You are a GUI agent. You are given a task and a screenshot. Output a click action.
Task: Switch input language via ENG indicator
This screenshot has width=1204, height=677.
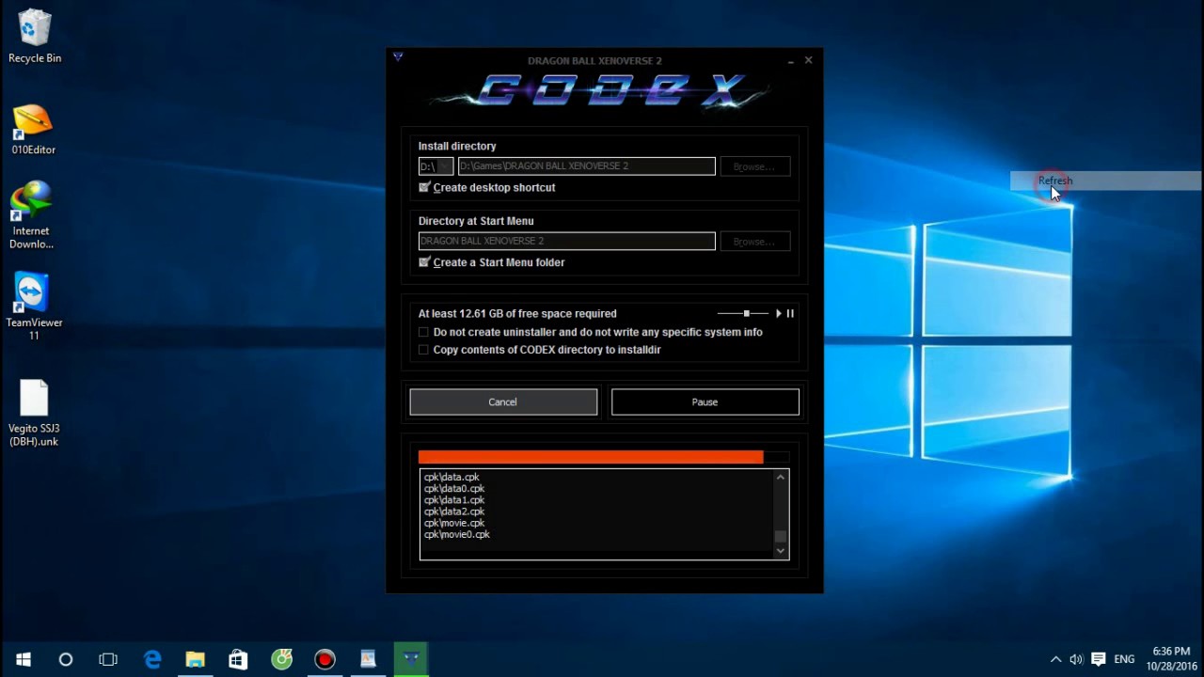tap(1124, 659)
